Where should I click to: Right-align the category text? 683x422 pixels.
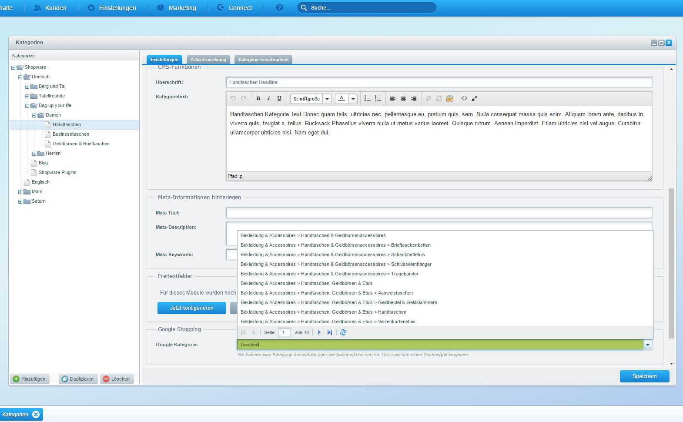(414, 99)
